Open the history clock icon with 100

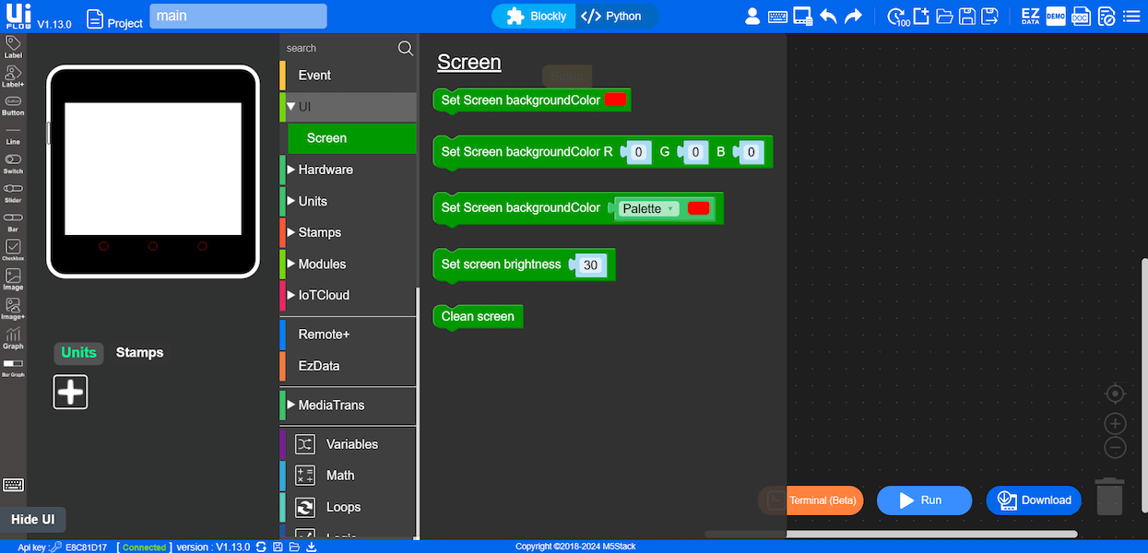tap(896, 17)
